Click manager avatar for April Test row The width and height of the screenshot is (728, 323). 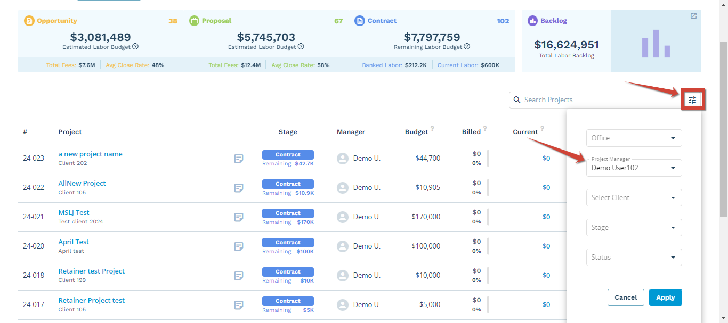[343, 246]
